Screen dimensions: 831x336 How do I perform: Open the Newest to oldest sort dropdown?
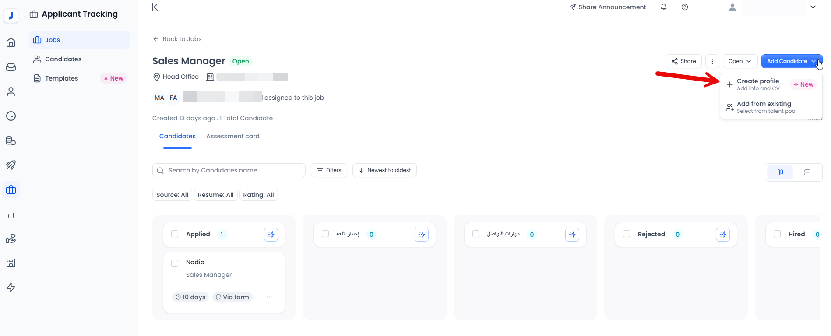(384, 170)
